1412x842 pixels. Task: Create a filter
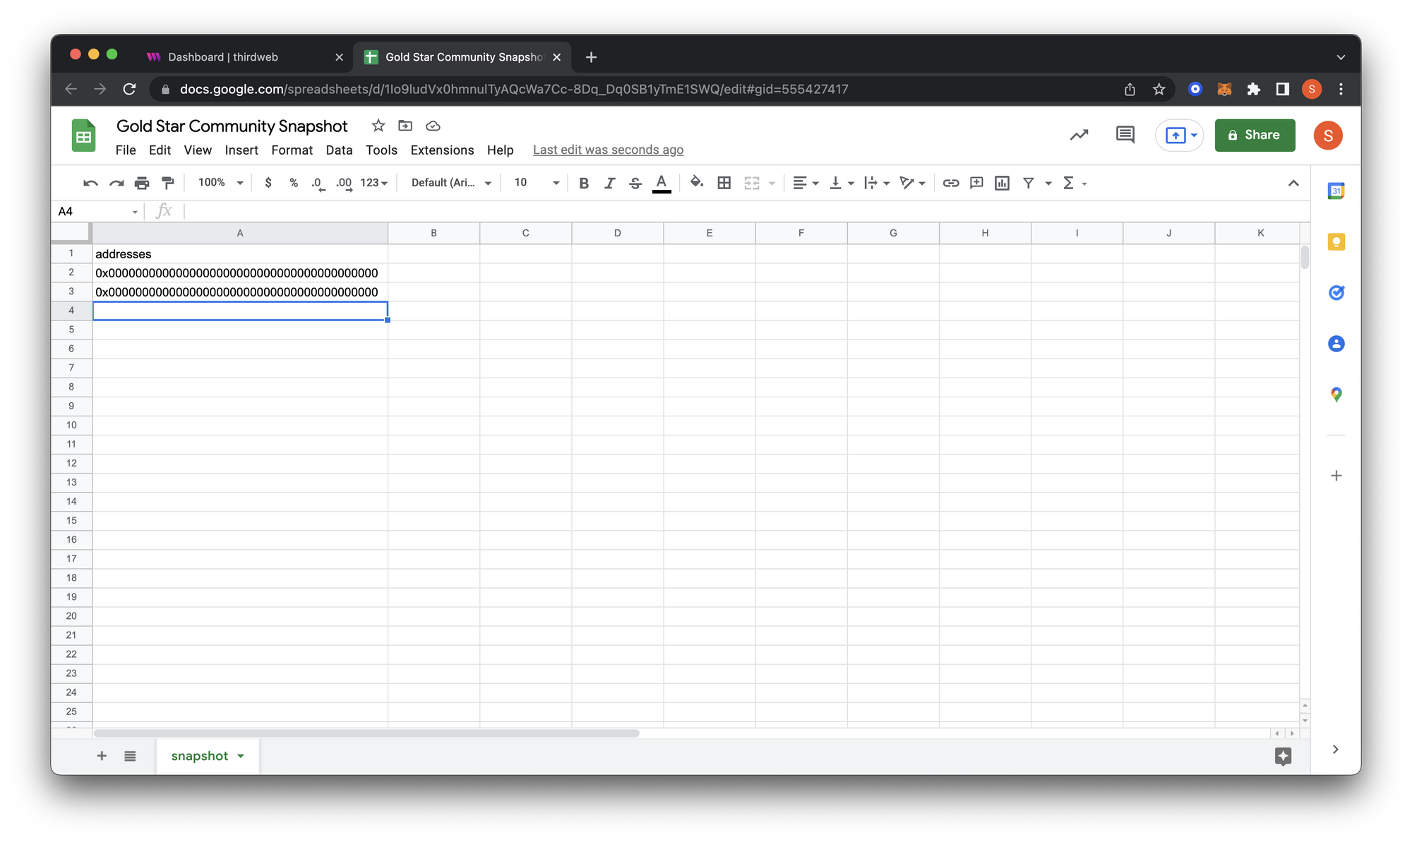(x=1029, y=183)
